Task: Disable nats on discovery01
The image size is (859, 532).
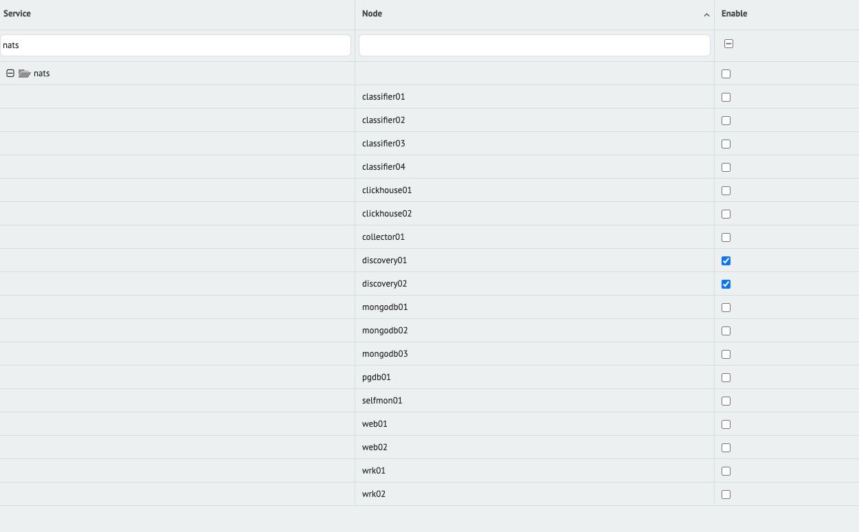Action: pos(726,261)
